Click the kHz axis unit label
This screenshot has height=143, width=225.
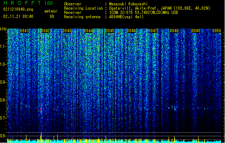pos(3,29)
